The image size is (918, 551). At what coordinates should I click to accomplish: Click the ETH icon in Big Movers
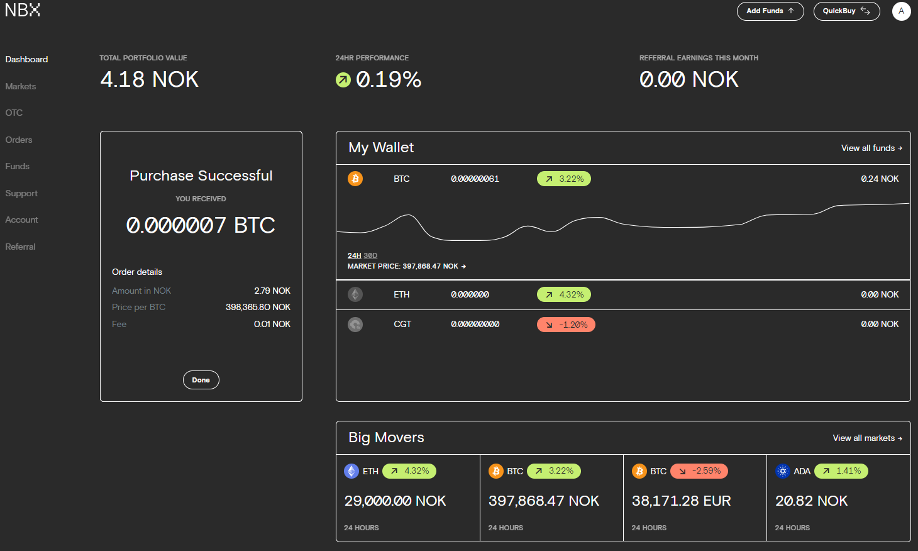(x=351, y=471)
